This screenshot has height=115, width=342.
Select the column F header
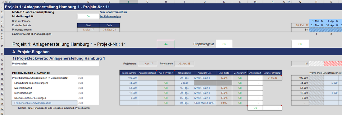(x=129, y=2)
